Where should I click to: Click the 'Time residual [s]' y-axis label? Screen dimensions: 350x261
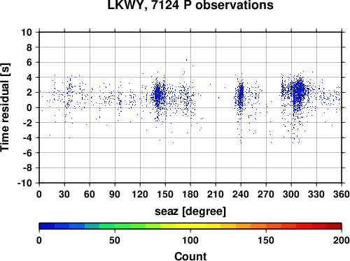[5, 107]
